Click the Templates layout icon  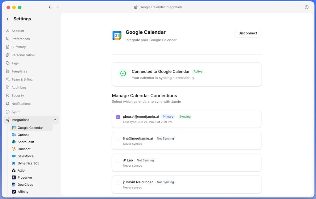click(8, 71)
